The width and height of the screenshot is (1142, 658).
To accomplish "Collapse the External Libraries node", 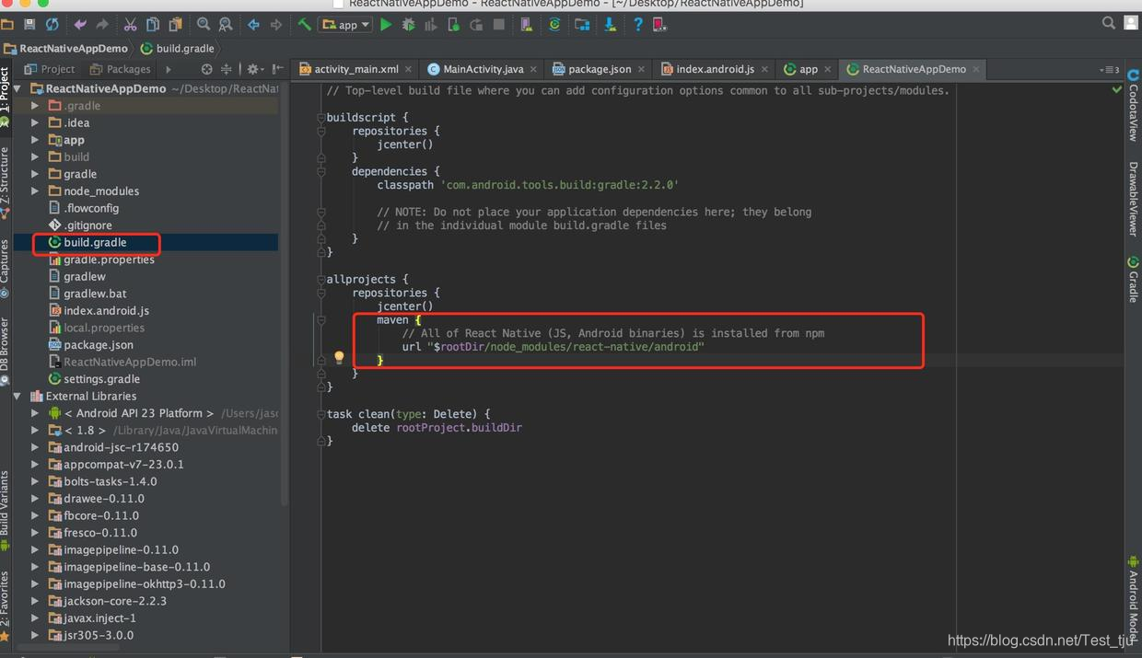I will coord(17,397).
